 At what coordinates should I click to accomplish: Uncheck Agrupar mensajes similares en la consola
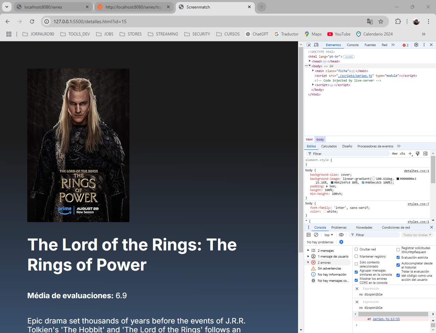(x=356, y=272)
